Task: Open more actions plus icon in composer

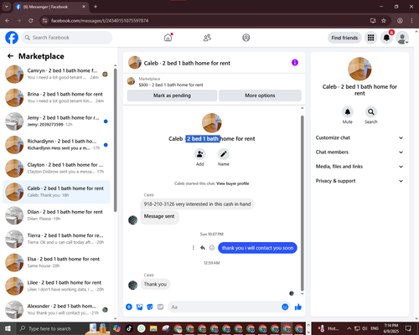Action: tap(129, 307)
